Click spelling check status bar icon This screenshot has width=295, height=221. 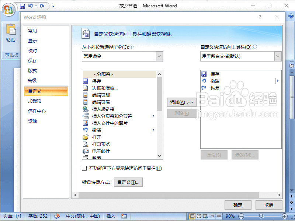click(57, 216)
